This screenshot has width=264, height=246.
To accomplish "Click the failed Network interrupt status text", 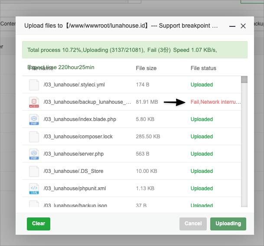I will pyautogui.click(x=215, y=102).
